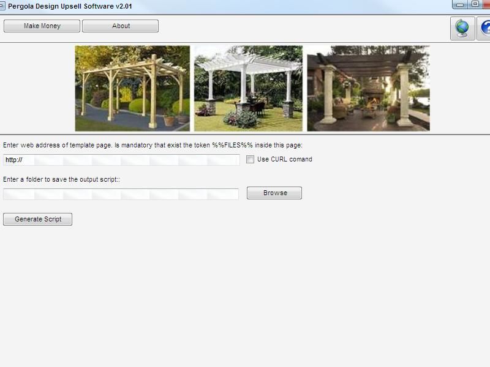Click the template web address http:// field
The width and height of the screenshot is (490, 367).
pyautogui.click(x=121, y=160)
